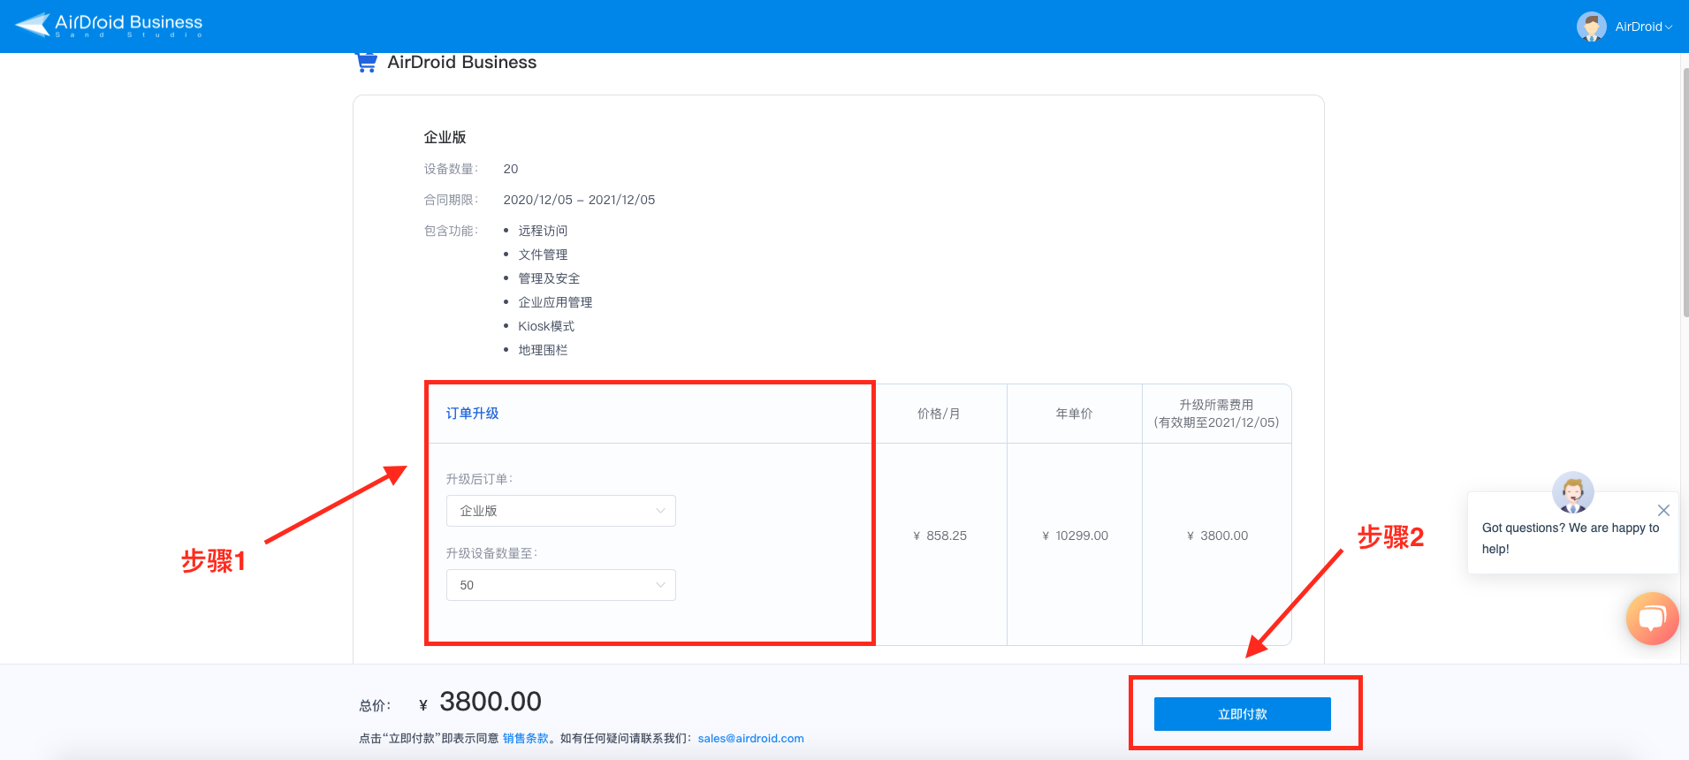The width and height of the screenshot is (1689, 760).
Task: Click the annual price ¥ 10299.00
Action: (1075, 536)
